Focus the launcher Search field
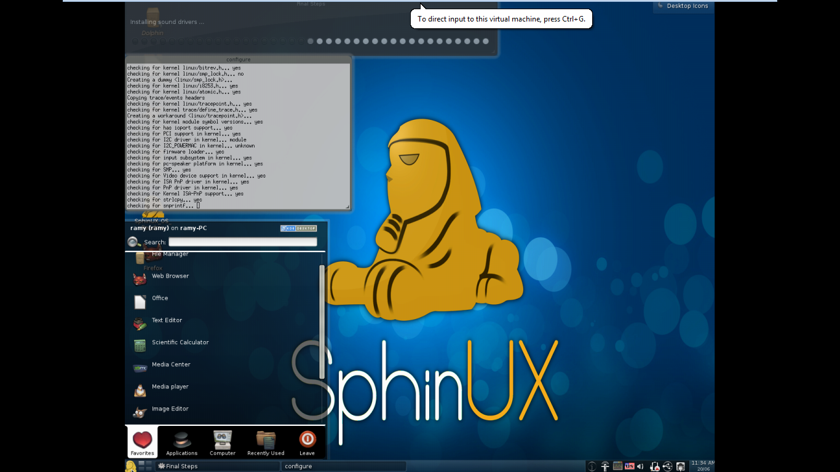 [243, 242]
